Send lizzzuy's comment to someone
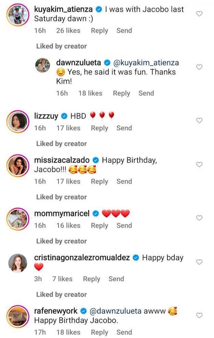 [124, 128]
